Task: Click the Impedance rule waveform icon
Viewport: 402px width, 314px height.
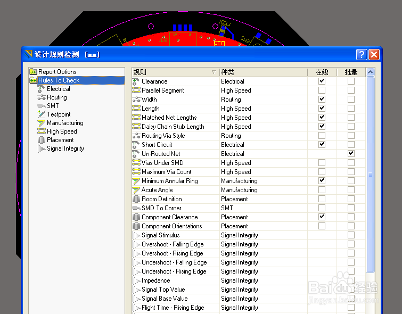Action: (x=136, y=280)
